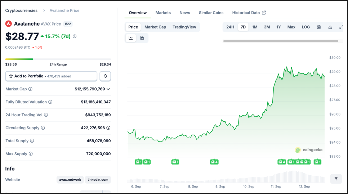This screenshot has height=194, width=348.
Task: Switch to TradingView chart mode
Action: [x=184, y=27]
